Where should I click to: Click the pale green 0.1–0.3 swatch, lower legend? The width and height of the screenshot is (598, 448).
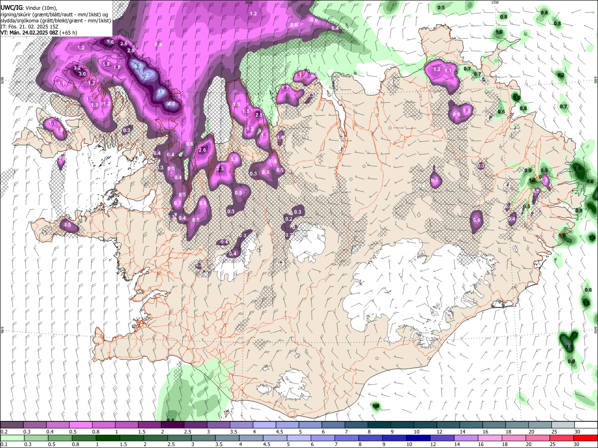point(12,438)
